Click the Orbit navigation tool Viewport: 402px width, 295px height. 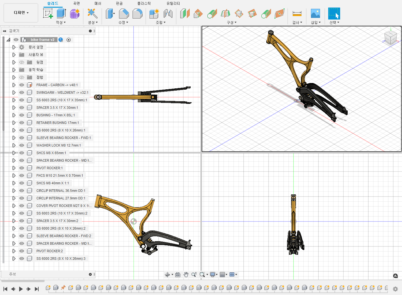tap(168, 275)
